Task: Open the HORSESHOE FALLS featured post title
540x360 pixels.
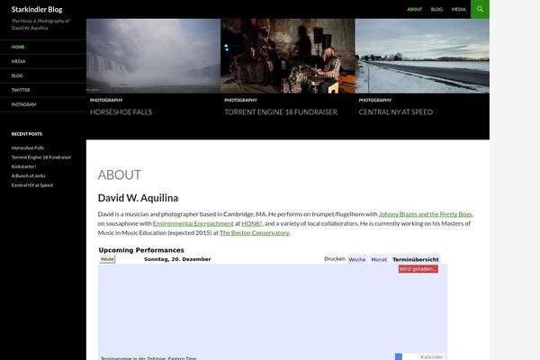Action: (x=121, y=112)
